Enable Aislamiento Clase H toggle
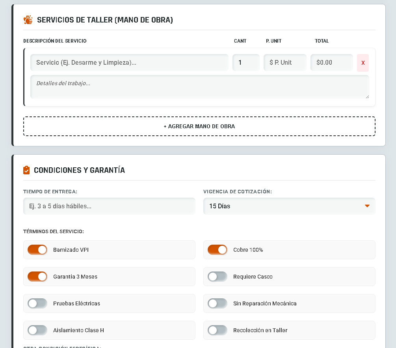The image size is (396, 348). 37,330
